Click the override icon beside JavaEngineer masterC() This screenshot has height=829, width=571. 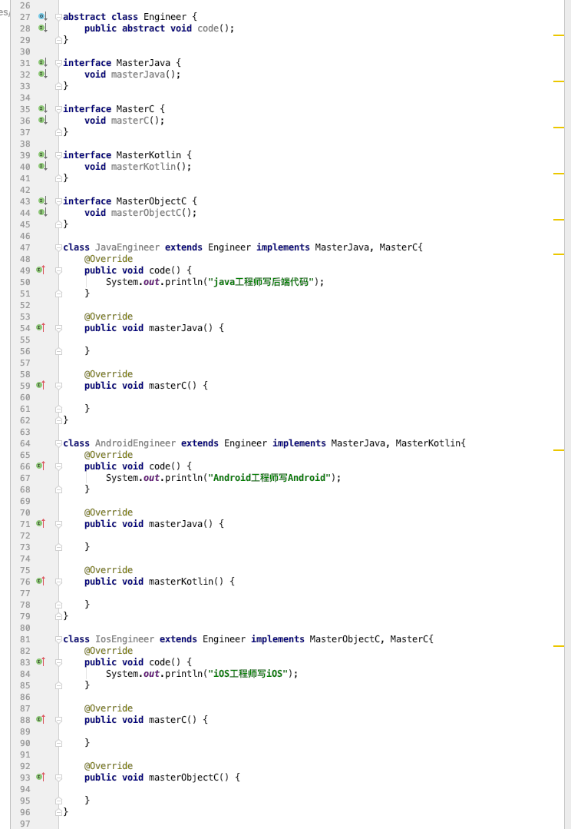click(41, 385)
